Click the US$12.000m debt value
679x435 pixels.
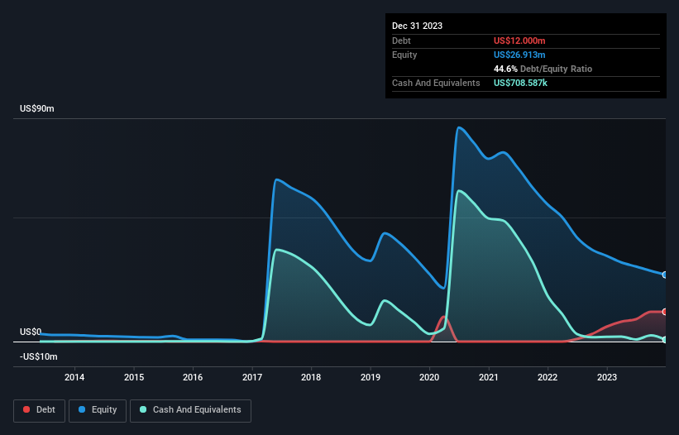(519, 41)
